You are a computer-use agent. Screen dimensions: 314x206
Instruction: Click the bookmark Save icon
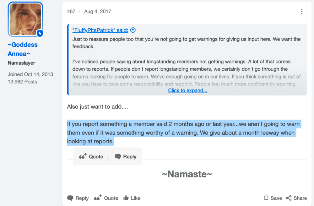[x=266, y=198]
